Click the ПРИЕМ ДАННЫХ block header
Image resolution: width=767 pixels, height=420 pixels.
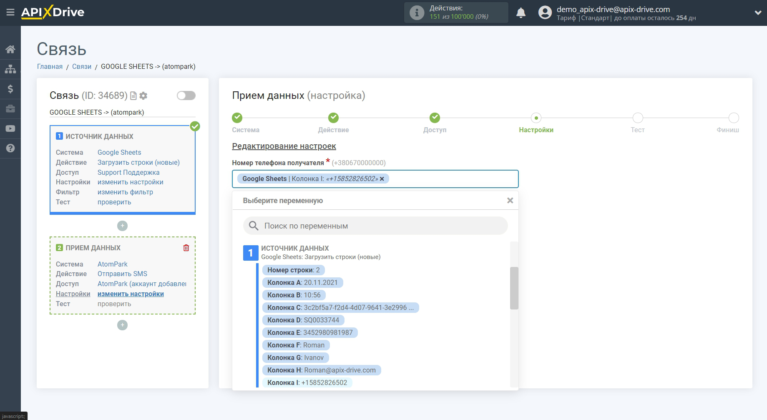coord(93,248)
